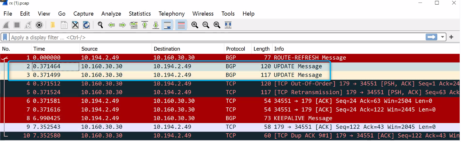Sort by Info column header

(366, 49)
